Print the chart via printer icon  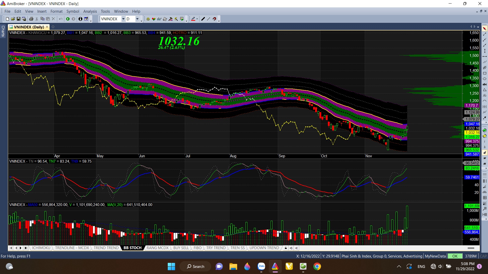(x=31, y=19)
